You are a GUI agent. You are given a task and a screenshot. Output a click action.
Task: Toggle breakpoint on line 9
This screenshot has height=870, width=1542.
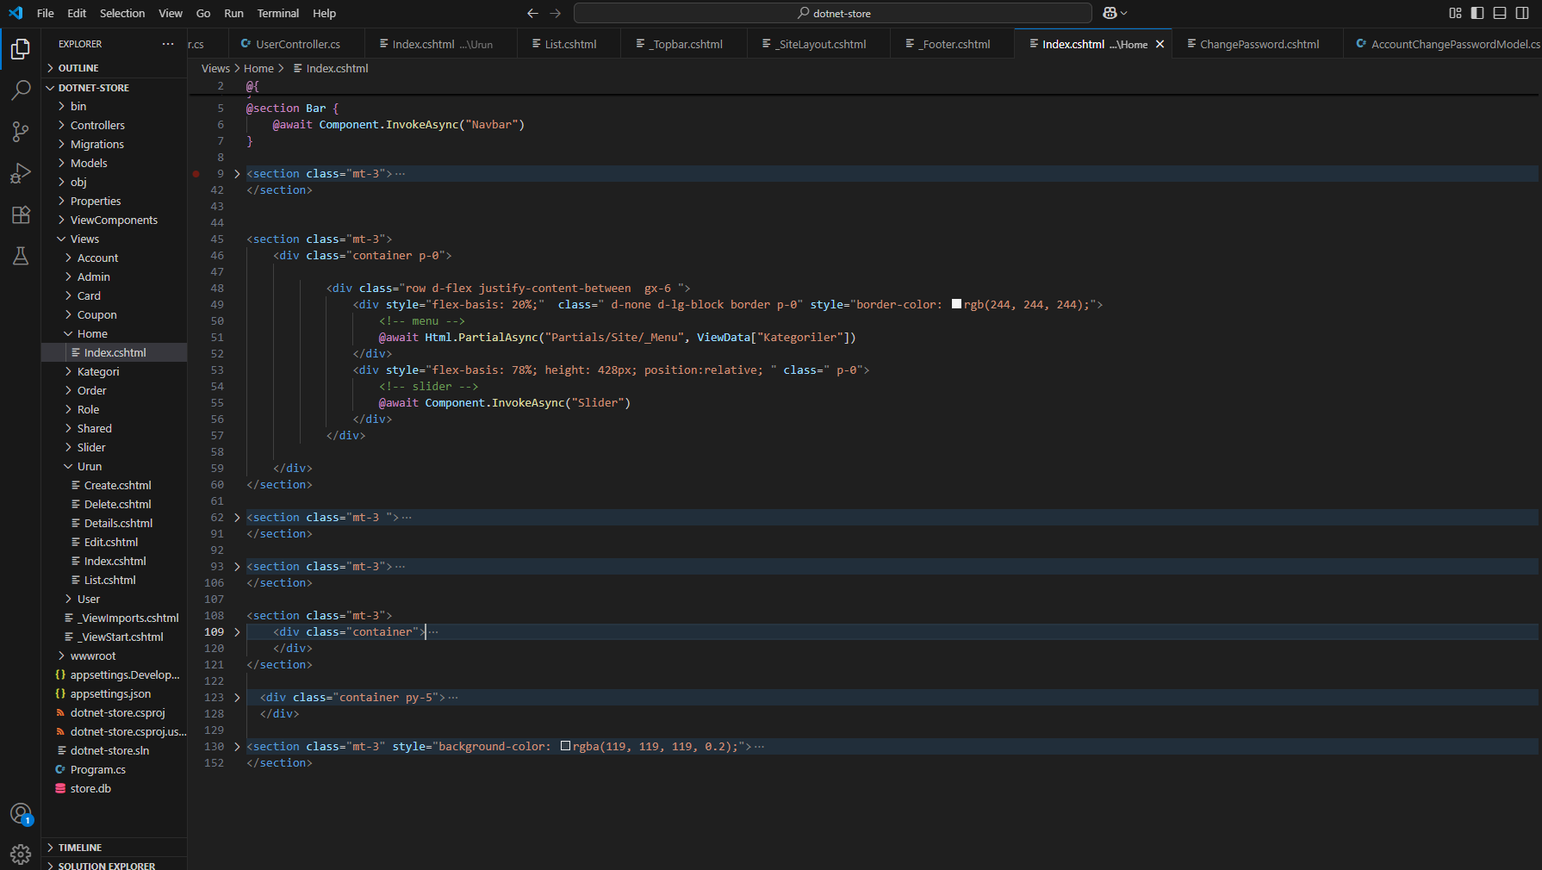[x=196, y=174]
